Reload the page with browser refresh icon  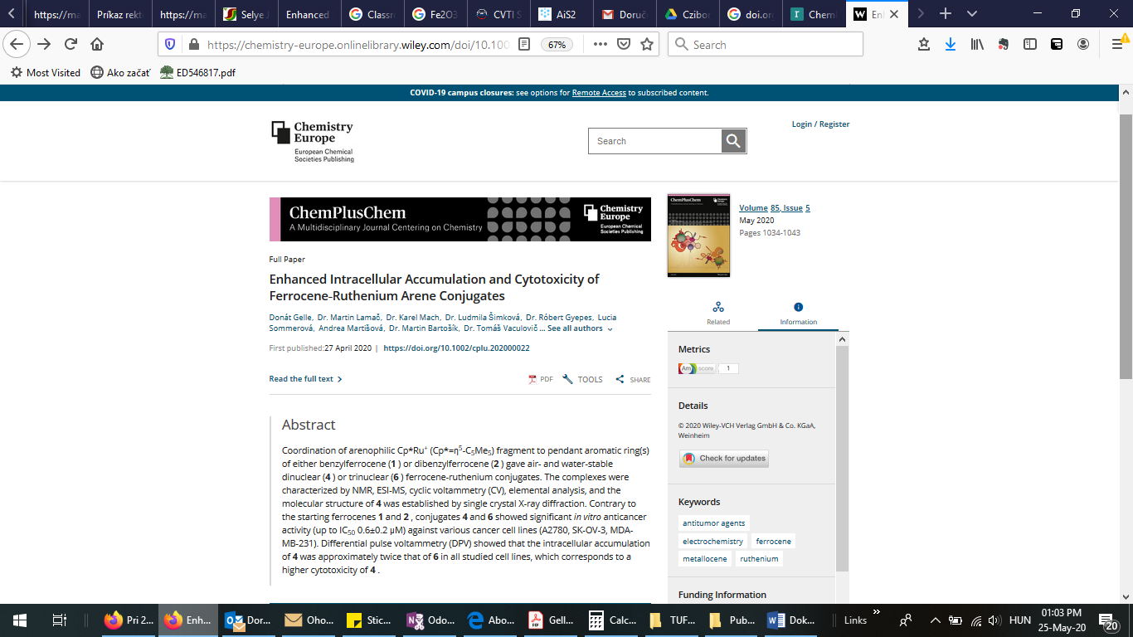[x=71, y=45]
